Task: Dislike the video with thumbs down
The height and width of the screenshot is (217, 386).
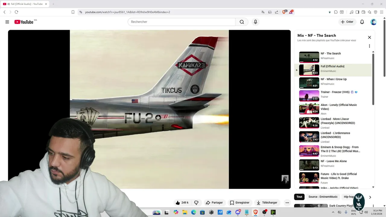Action: [196, 203]
